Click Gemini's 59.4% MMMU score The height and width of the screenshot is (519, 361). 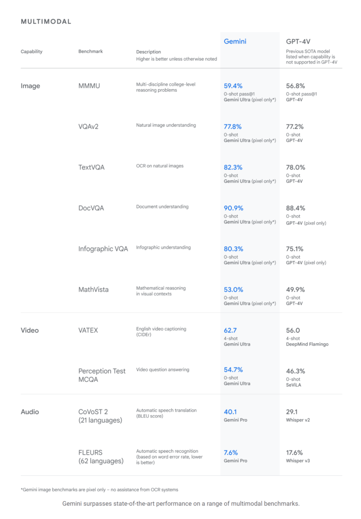tap(233, 86)
